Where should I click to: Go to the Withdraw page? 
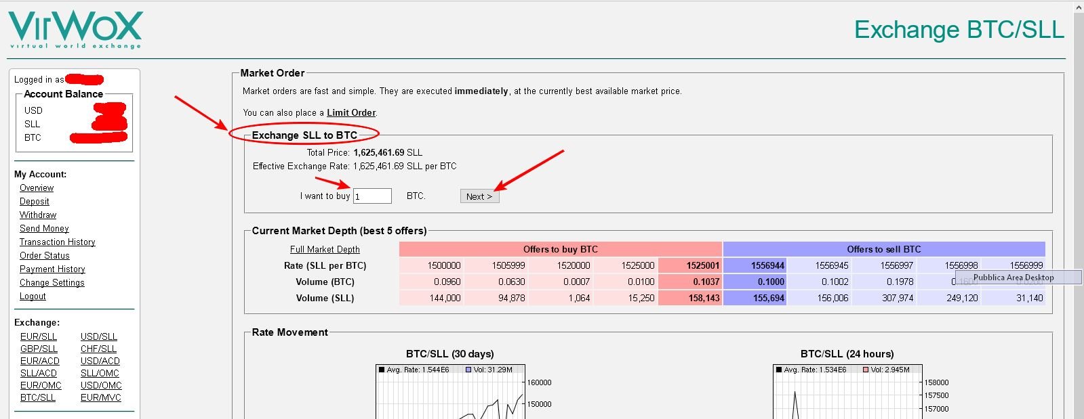click(x=38, y=215)
